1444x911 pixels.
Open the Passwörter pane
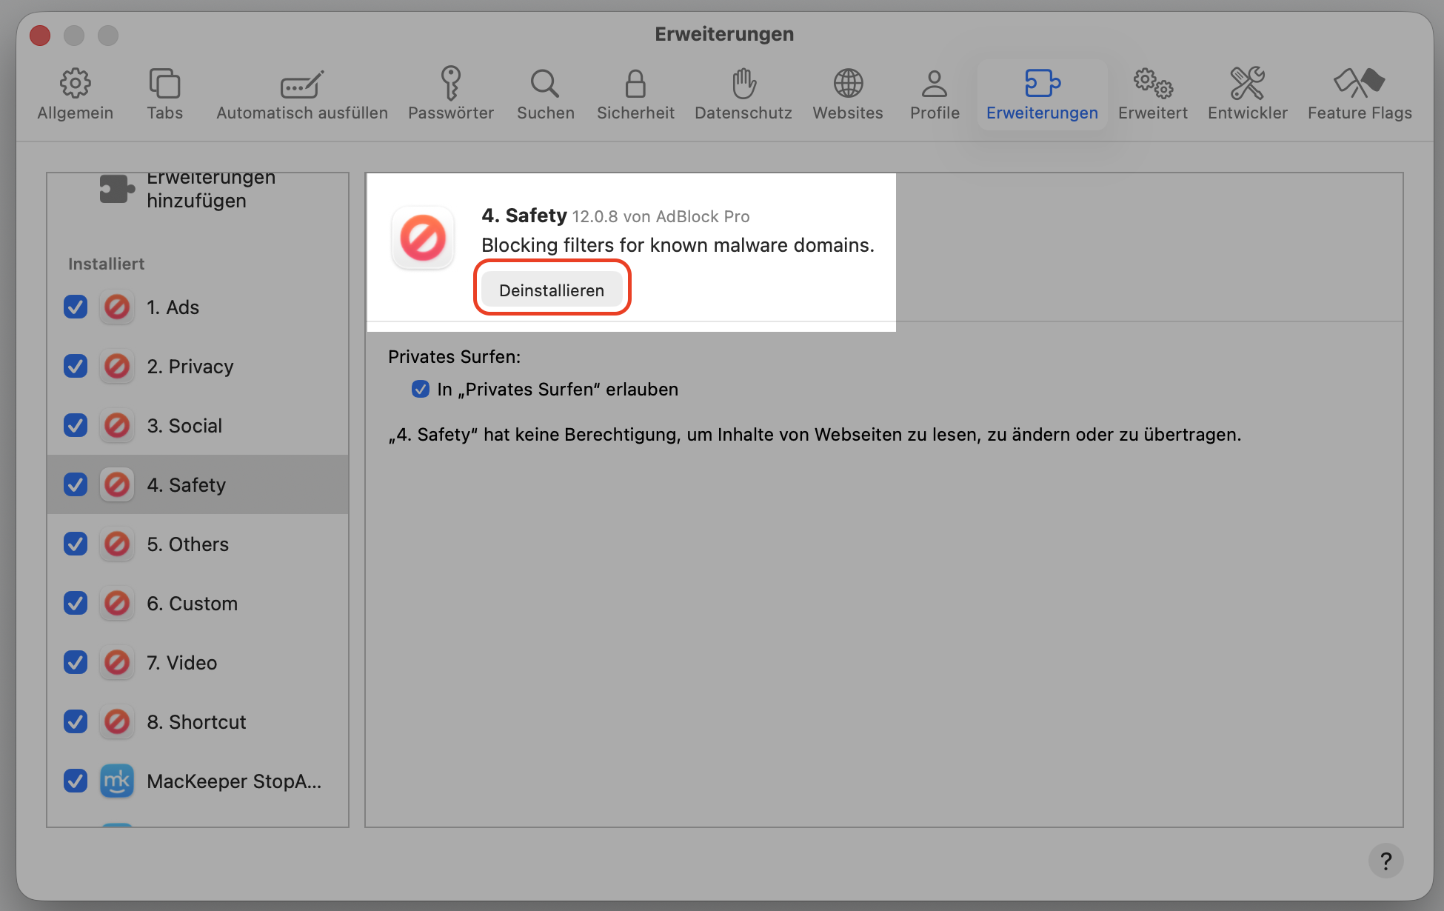pyautogui.click(x=451, y=94)
